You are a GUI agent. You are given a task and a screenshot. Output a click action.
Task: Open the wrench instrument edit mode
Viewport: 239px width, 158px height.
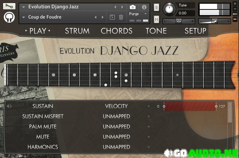click(x=9, y=6)
